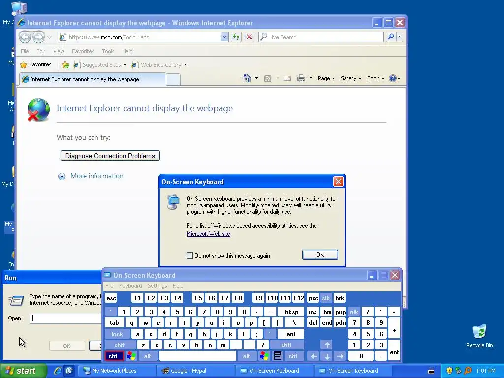Click the quick tabs button next to the tab
Screen dimensions: 504x378
click(x=173, y=79)
